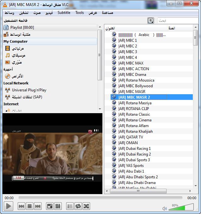This screenshot has width=201, height=214.
Task: Seek within the playback progress bar
Action: click(x=100, y=198)
